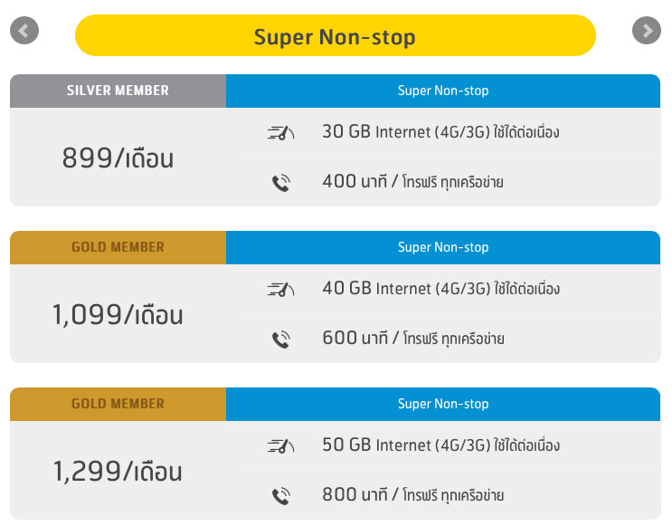Select the yellow Super Non-stop title banner
Viewport: 672px width, 526px height.
pyautogui.click(x=336, y=35)
